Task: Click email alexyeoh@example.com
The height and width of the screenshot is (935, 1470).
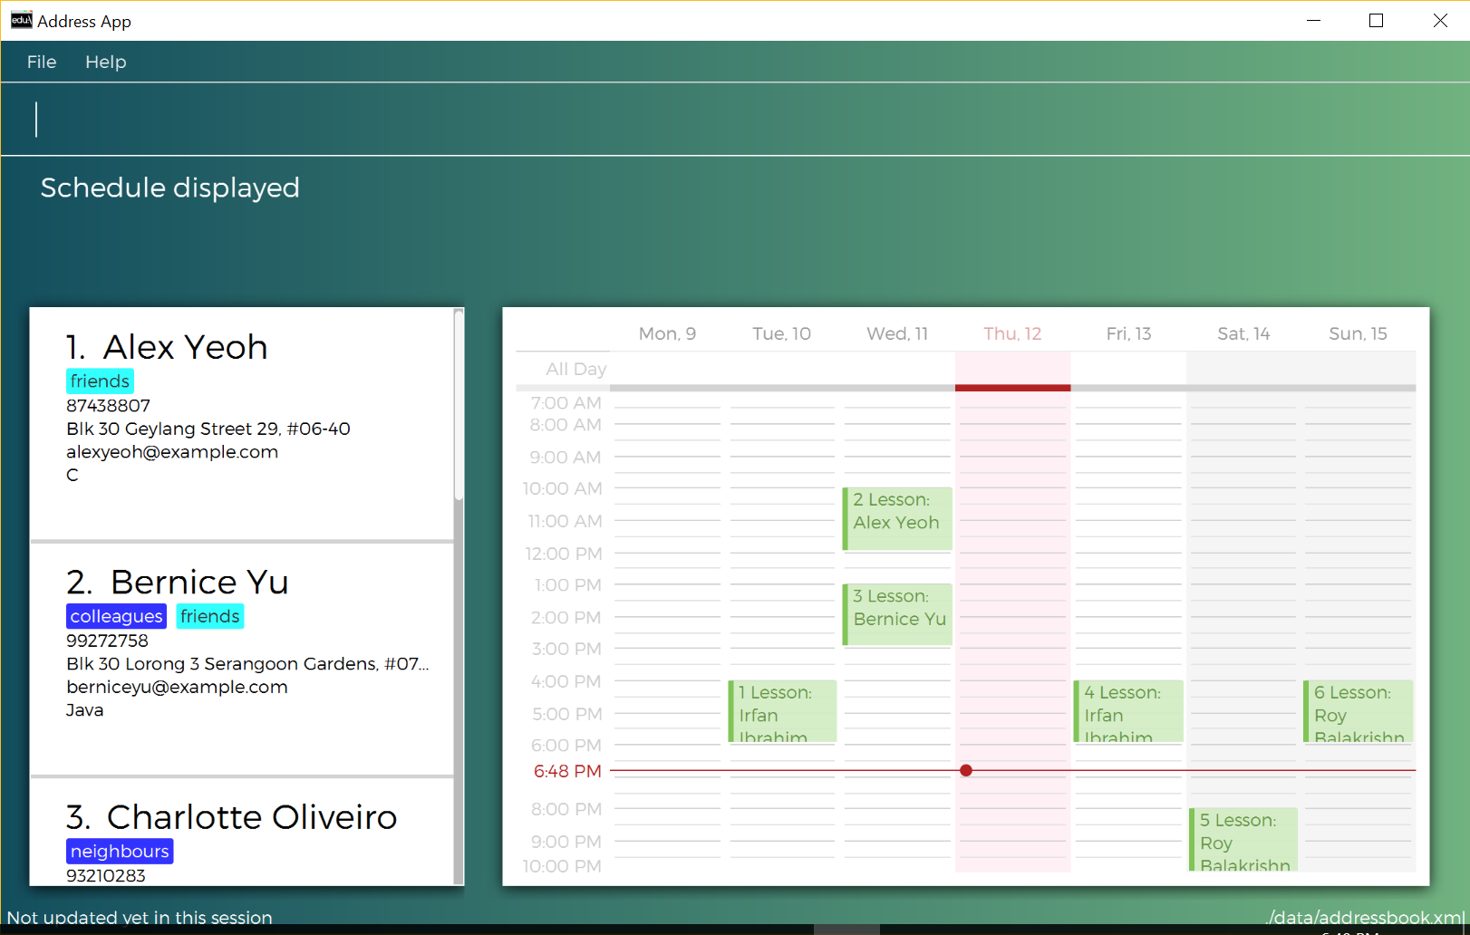Action: [x=172, y=452]
